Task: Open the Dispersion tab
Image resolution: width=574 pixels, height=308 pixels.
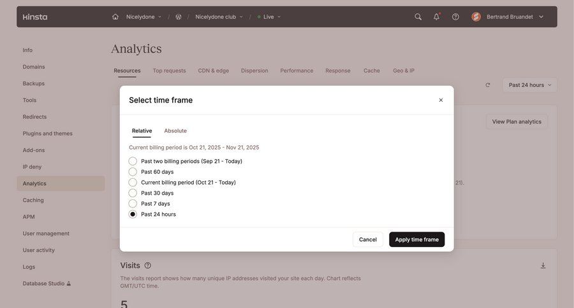Action: [254, 71]
